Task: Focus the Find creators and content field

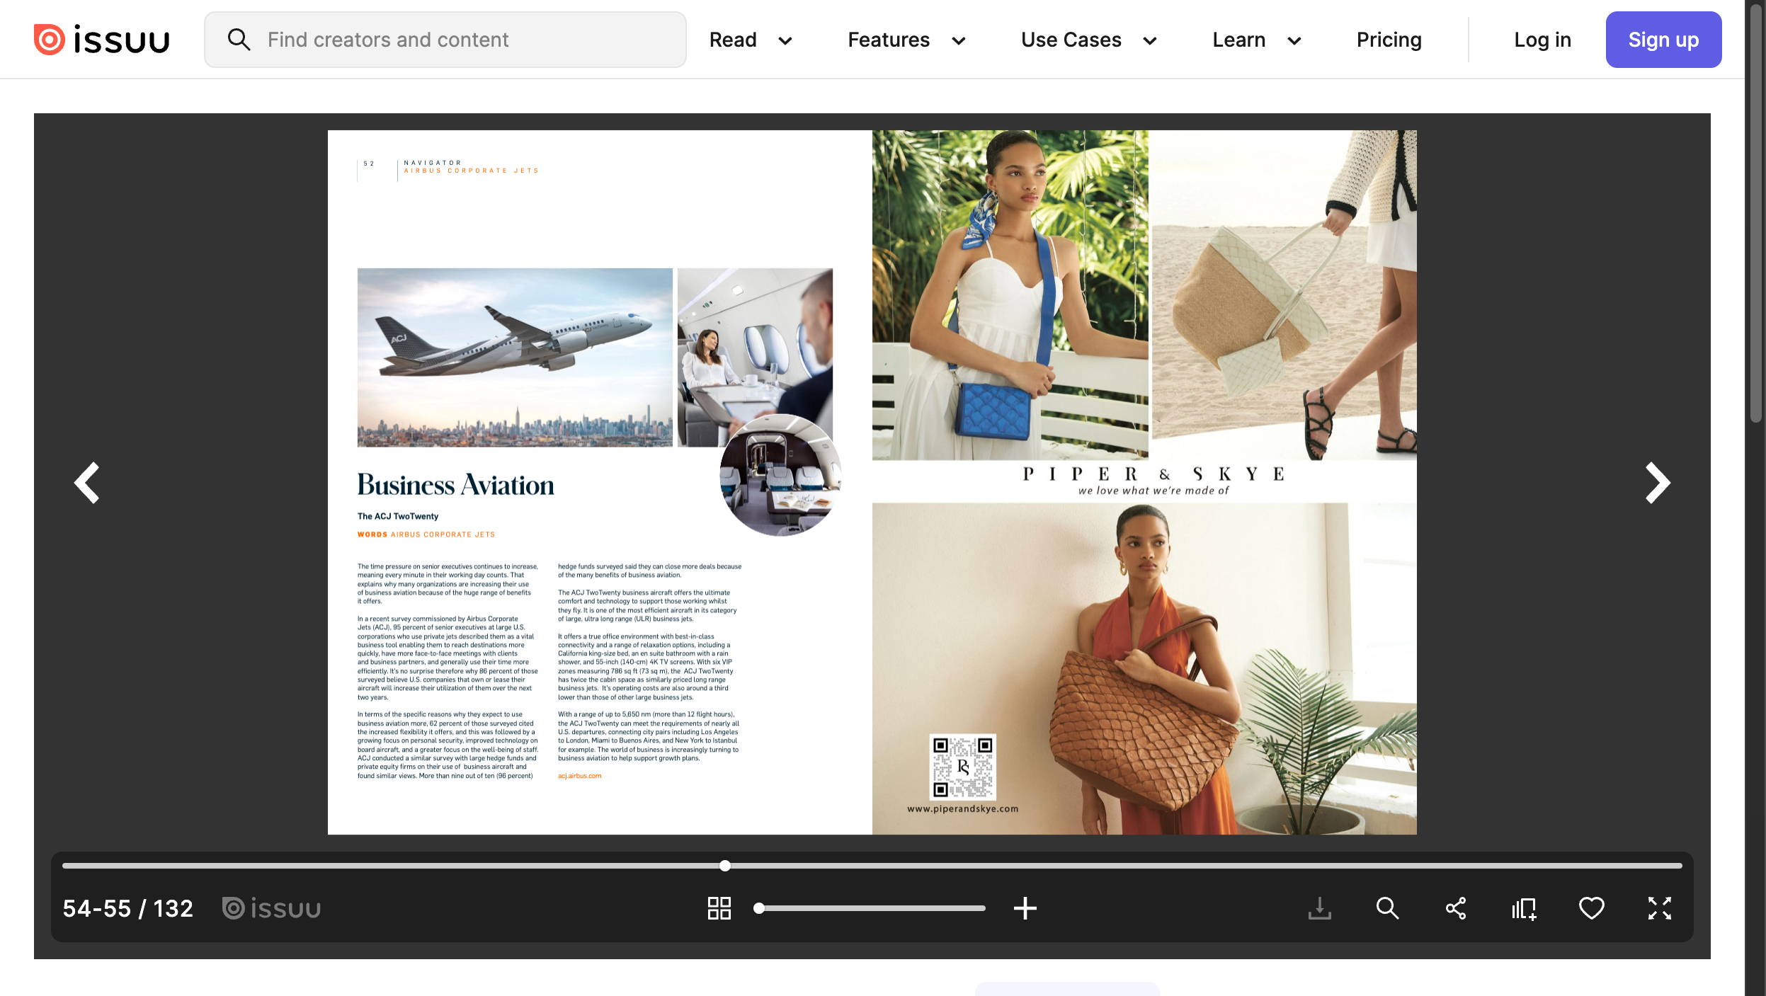Action: click(445, 40)
